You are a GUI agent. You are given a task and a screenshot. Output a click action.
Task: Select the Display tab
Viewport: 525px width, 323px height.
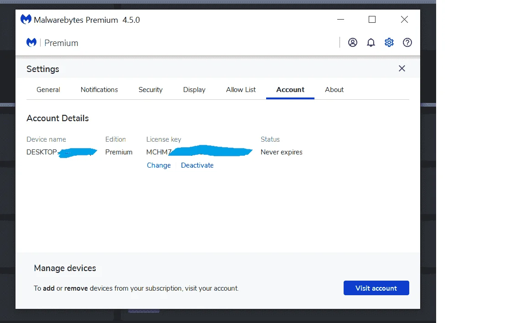tap(194, 90)
